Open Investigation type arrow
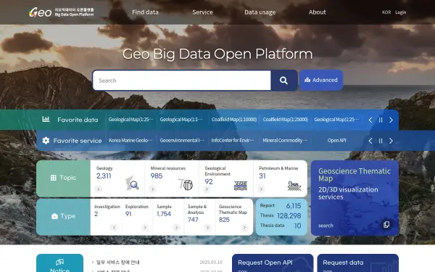 tap(114, 228)
